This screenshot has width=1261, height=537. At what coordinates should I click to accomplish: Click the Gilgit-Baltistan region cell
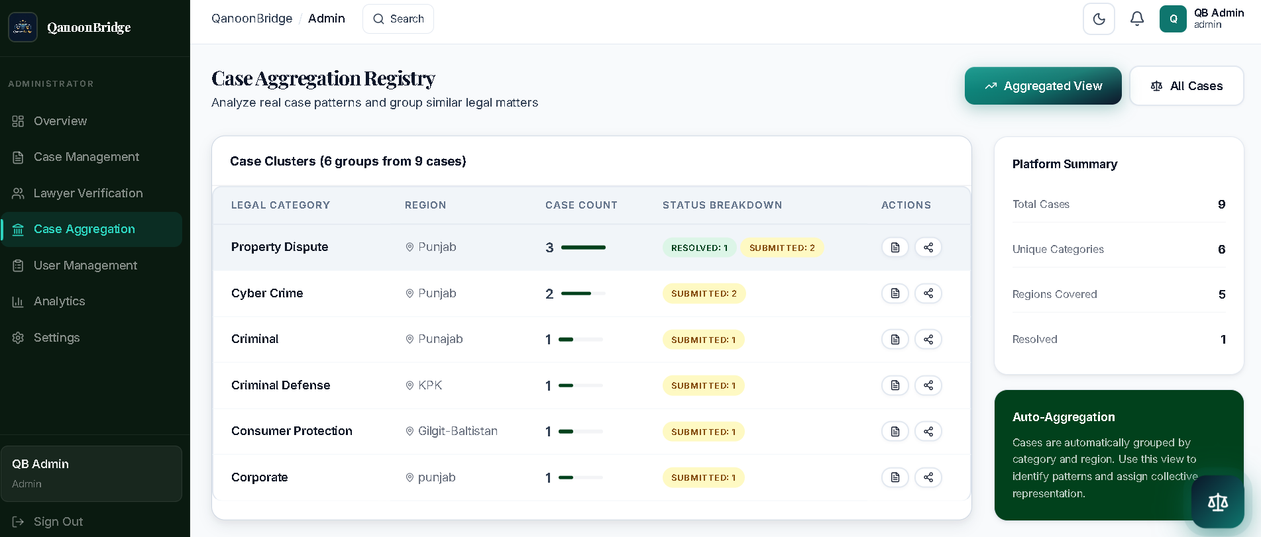tap(451, 431)
